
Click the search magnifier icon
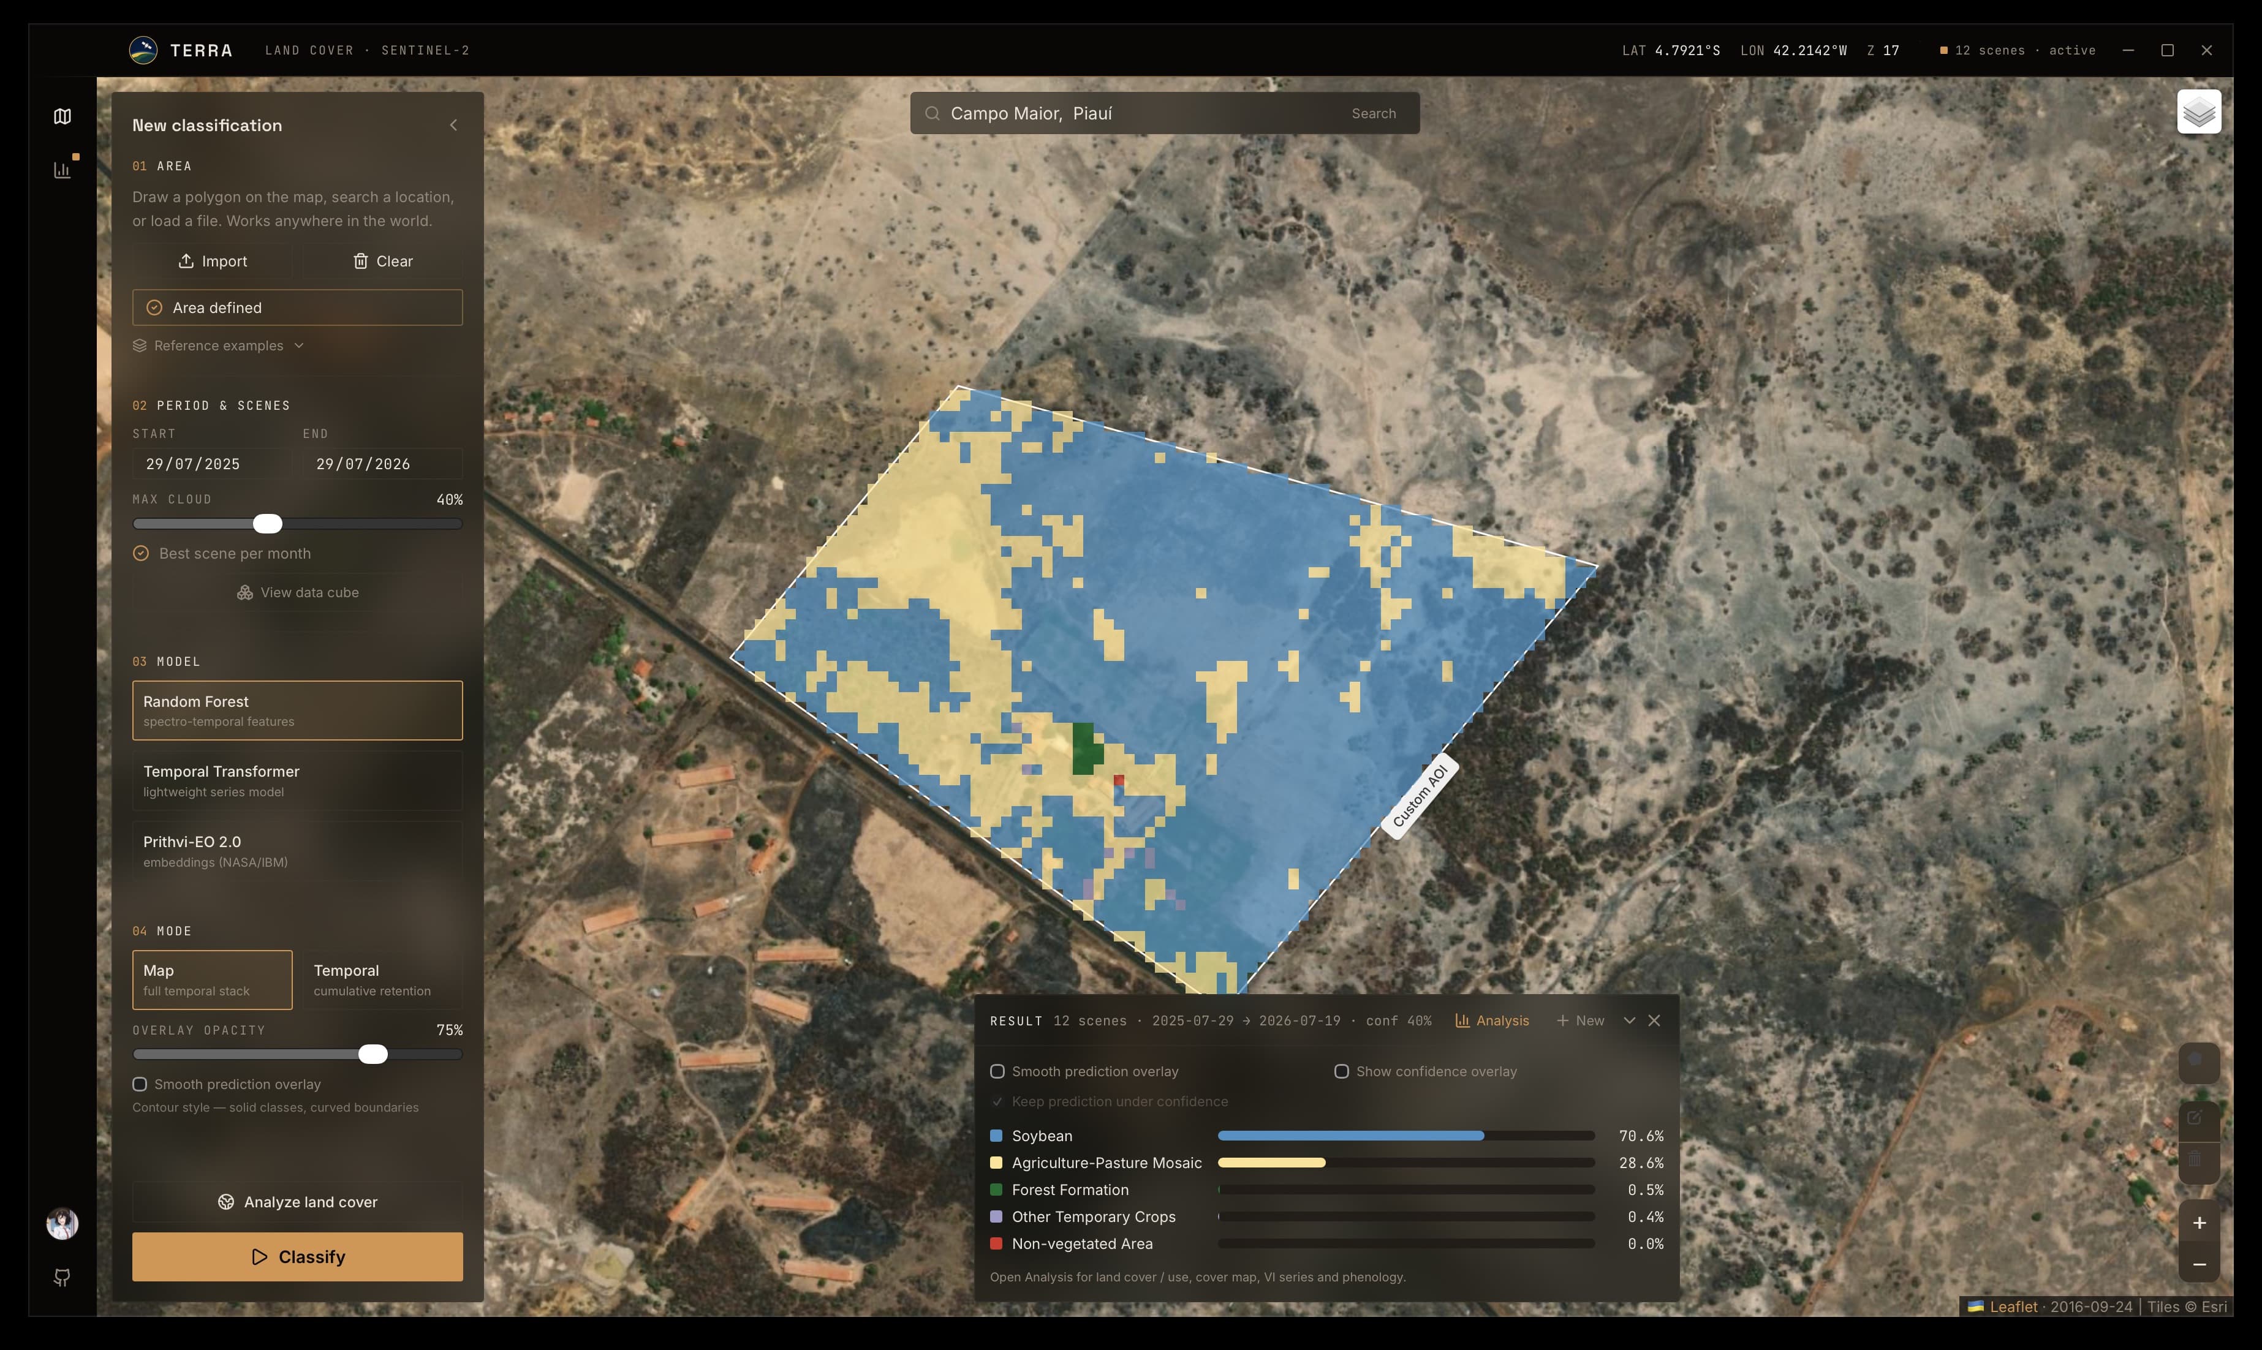[932, 114]
